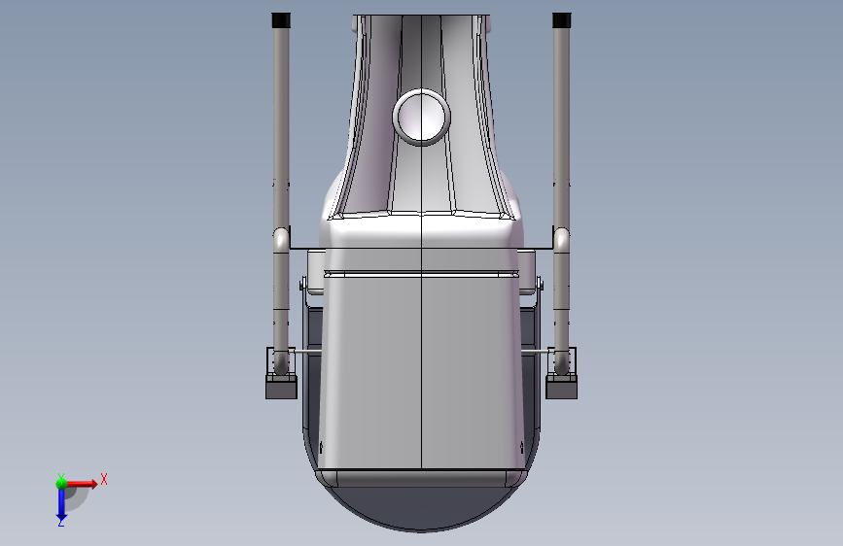The image size is (843, 546).
Task: Click the blue Z axis arrow of the triad
Action: point(61,506)
